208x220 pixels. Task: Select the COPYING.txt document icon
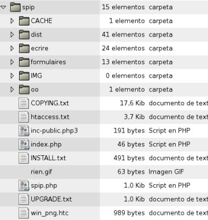(x=24, y=103)
